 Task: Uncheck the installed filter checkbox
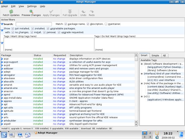[x=33, y=29]
